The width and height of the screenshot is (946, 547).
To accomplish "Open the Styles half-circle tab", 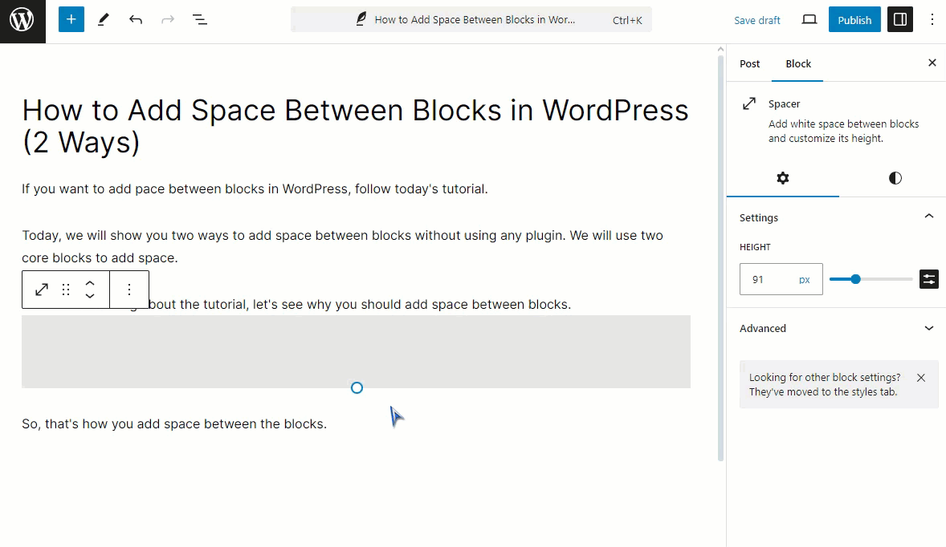I will coord(895,178).
